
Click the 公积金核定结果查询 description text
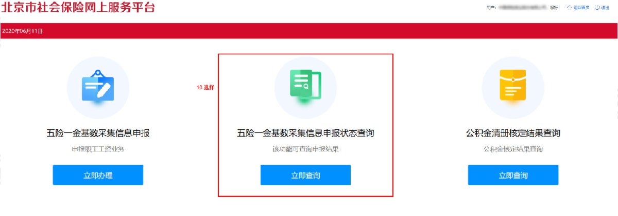(x=513, y=149)
